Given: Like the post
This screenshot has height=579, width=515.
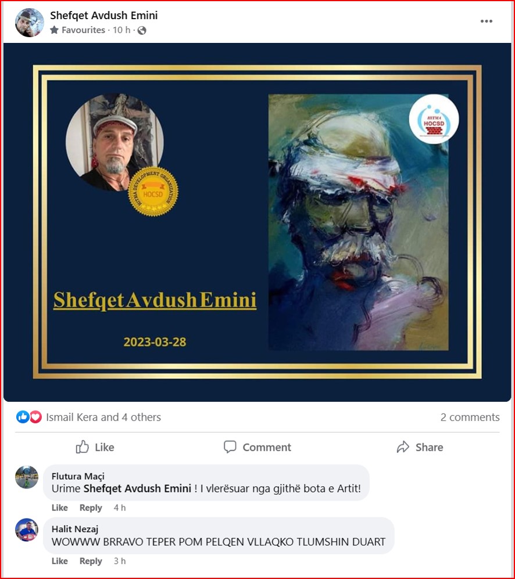Looking at the screenshot, I should [x=95, y=447].
